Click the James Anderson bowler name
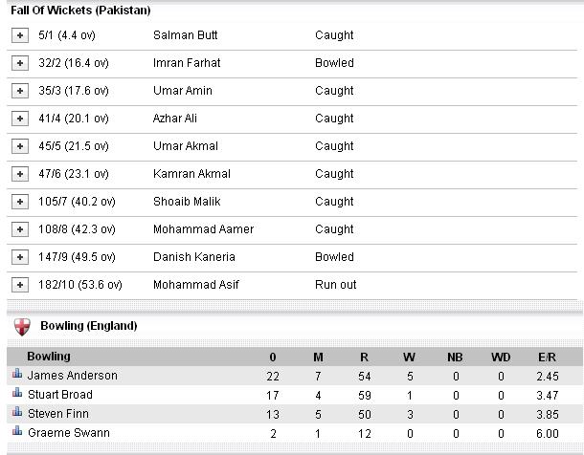This screenshot has width=584, height=455. tap(73, 376)
